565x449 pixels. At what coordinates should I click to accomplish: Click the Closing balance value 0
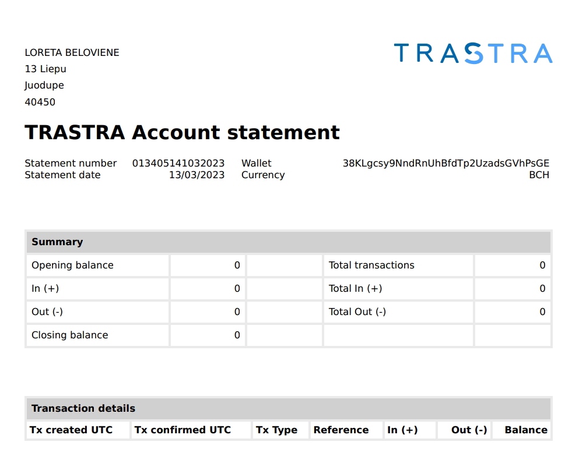click(237, 335)
